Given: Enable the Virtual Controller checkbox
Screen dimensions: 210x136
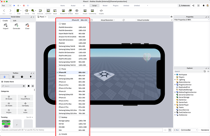Looking at the screenshot, I should tap(136, 20).
